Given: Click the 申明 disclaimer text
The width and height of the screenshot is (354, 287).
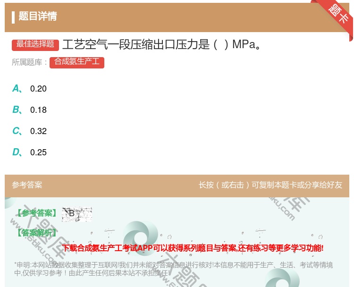Looking at the screenshot, I should 173,269.
